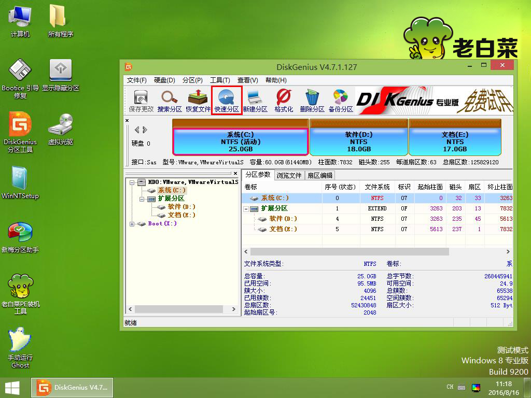Open the 计算机 desktop icon

tap(20, 21)
